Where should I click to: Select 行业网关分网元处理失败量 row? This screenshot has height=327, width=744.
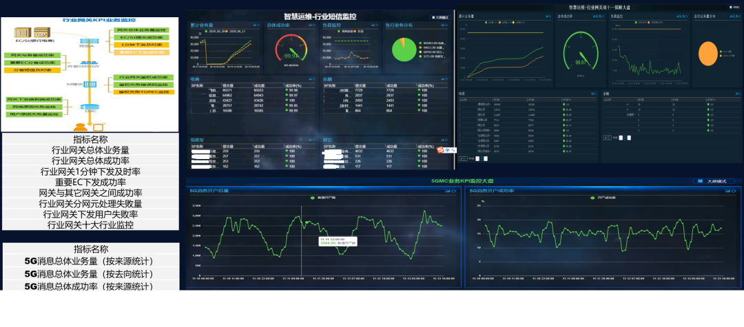(x=91, y=203)
